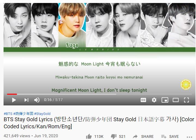
Task: Like the video with thumbs up
Action: point(89,136)
